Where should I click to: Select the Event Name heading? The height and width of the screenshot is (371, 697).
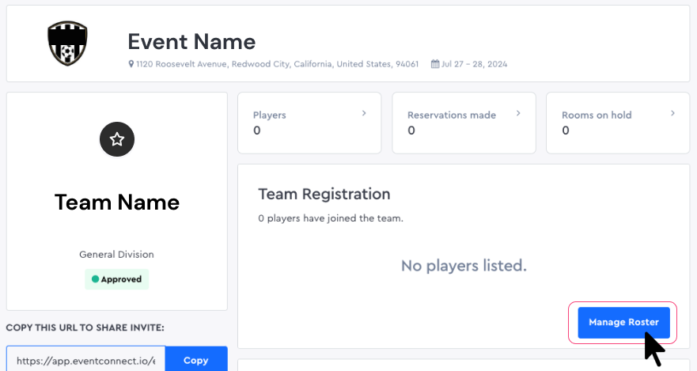coord(191,42)
